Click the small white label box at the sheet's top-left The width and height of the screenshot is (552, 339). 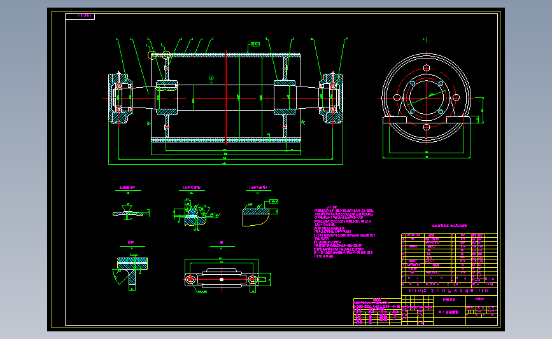click(x=80, y=16)
